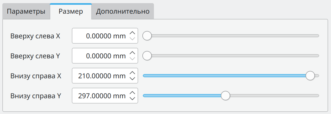Viewport: 331px width, 114px height.
Task: Switch to the Параметры tab
Action: coord(26,12)
